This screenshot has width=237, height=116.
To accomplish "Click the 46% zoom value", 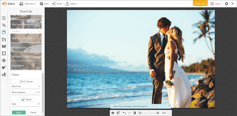I will 164,113.
